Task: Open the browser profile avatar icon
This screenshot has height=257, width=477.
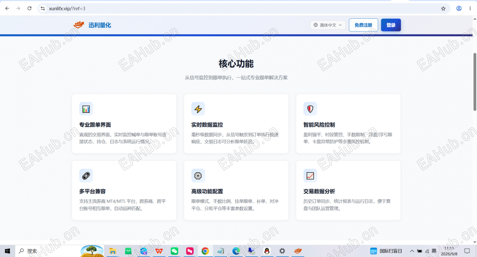Action: [459, 8]
